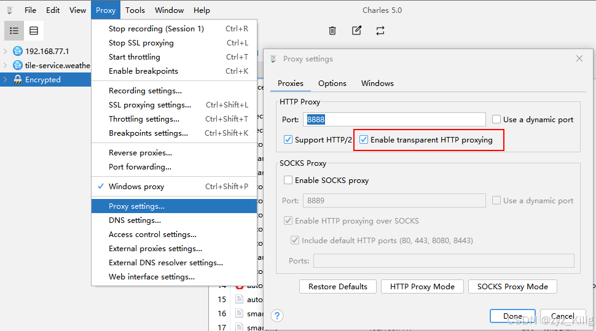Select the 192.168.77.1 host row
Screen dimensions: 596x331
[45, 51]
